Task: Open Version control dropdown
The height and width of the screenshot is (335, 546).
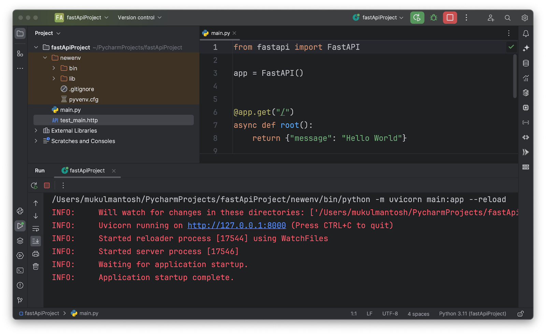Action: pyautogui.click(x=140, y=17)
